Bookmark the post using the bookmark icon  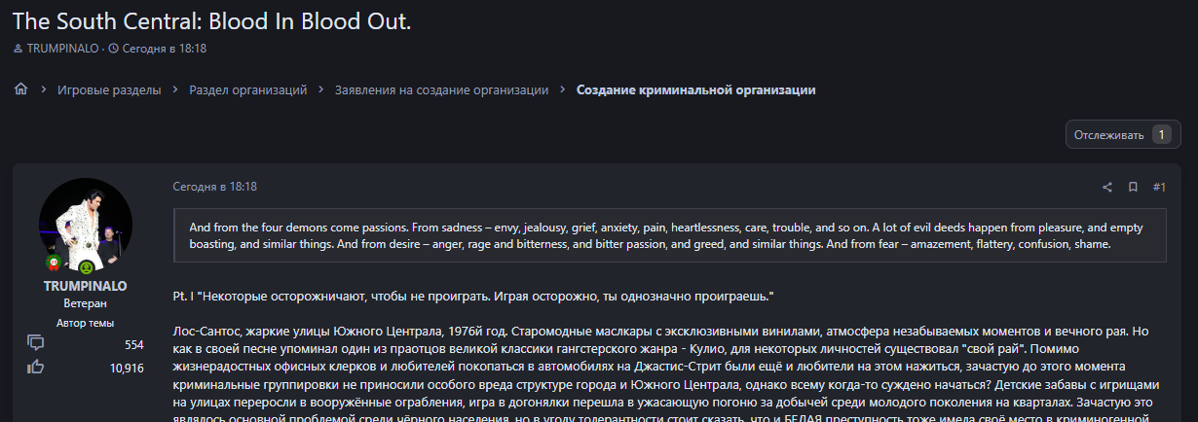point(1133,187)
